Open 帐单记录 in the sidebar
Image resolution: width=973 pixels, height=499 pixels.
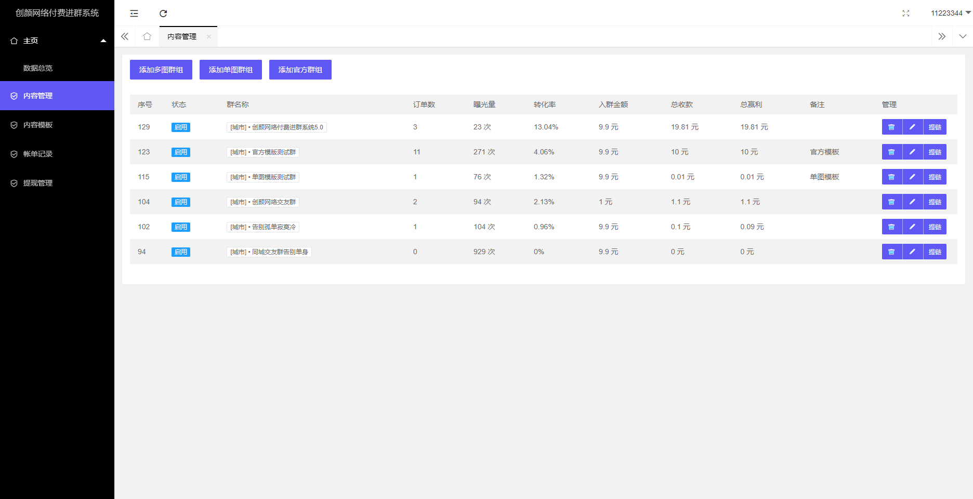click(x=38, y=154)
